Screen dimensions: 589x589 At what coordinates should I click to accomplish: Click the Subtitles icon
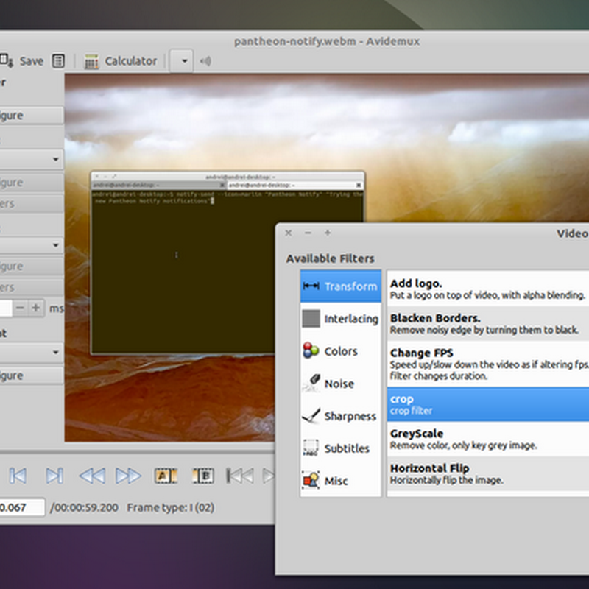[x=311, y=448]
